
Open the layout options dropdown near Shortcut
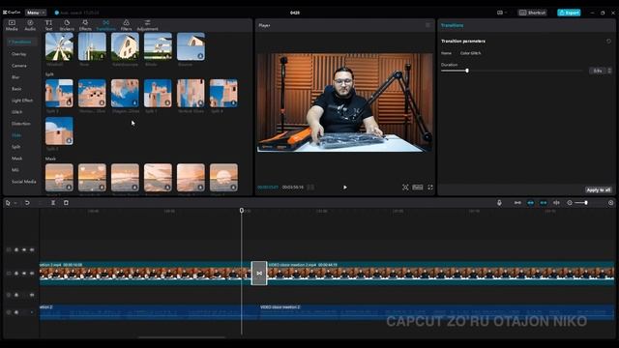(x=502, y=13)
